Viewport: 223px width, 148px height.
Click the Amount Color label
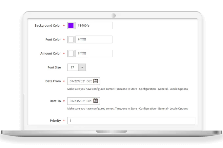[51, 53]
